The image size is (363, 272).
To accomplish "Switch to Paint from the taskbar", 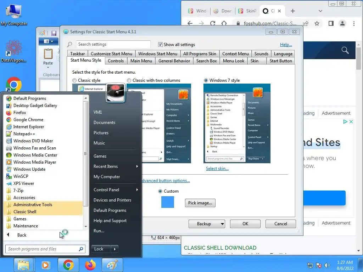I will pyautogui.click(x=112, y=265).
